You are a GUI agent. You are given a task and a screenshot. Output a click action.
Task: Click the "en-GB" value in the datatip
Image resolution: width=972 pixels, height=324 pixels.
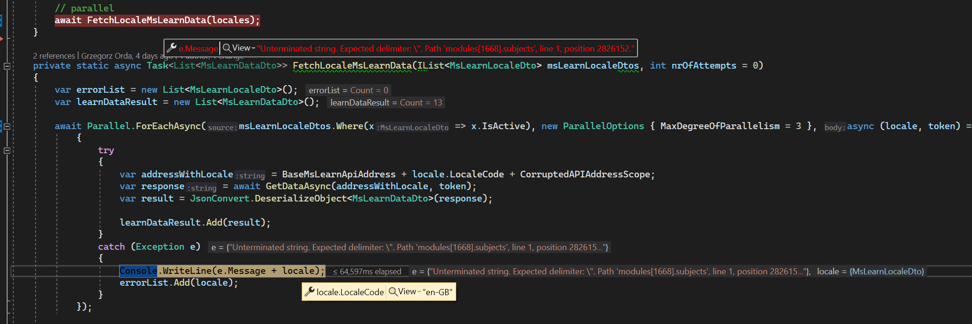437,292
